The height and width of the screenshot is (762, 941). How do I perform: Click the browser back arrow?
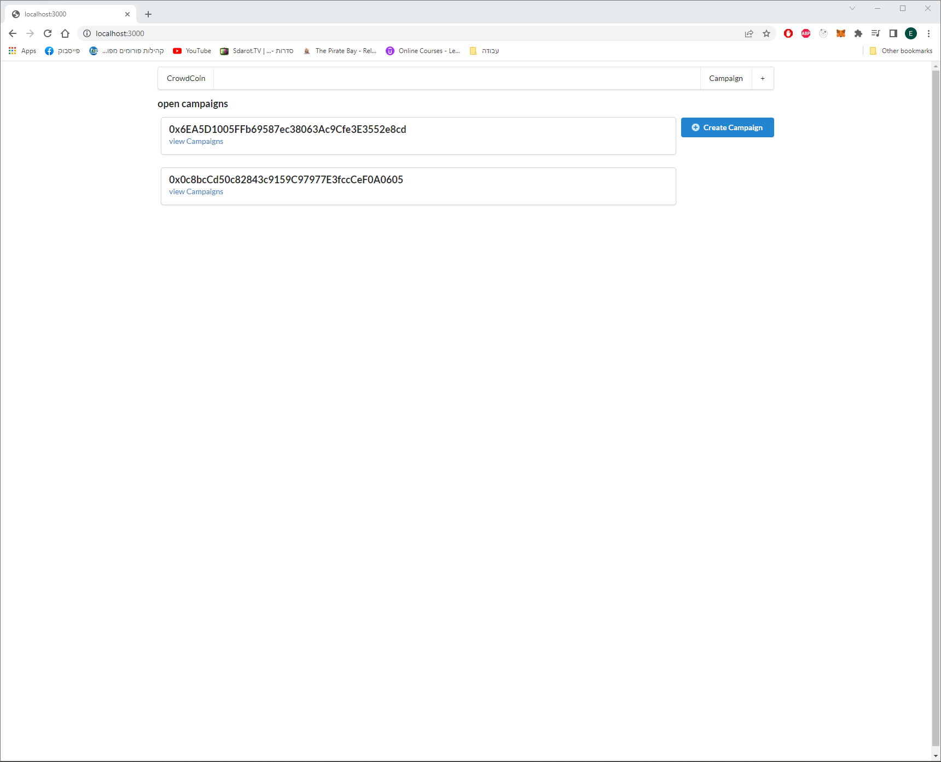(x=13, y=33)
